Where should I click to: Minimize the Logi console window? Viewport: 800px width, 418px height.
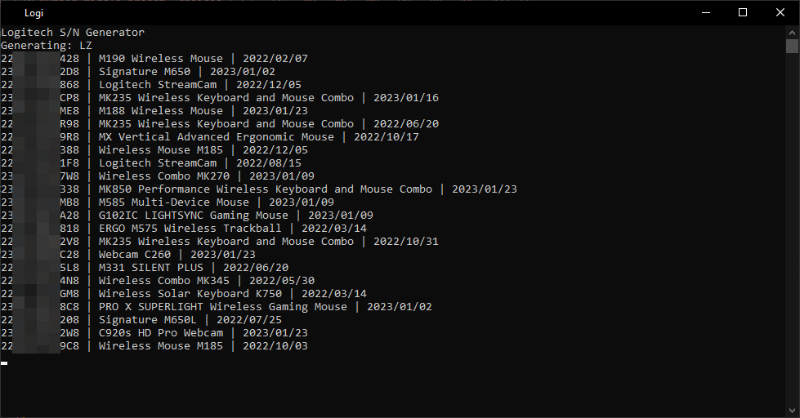click(x=706, y=13)
